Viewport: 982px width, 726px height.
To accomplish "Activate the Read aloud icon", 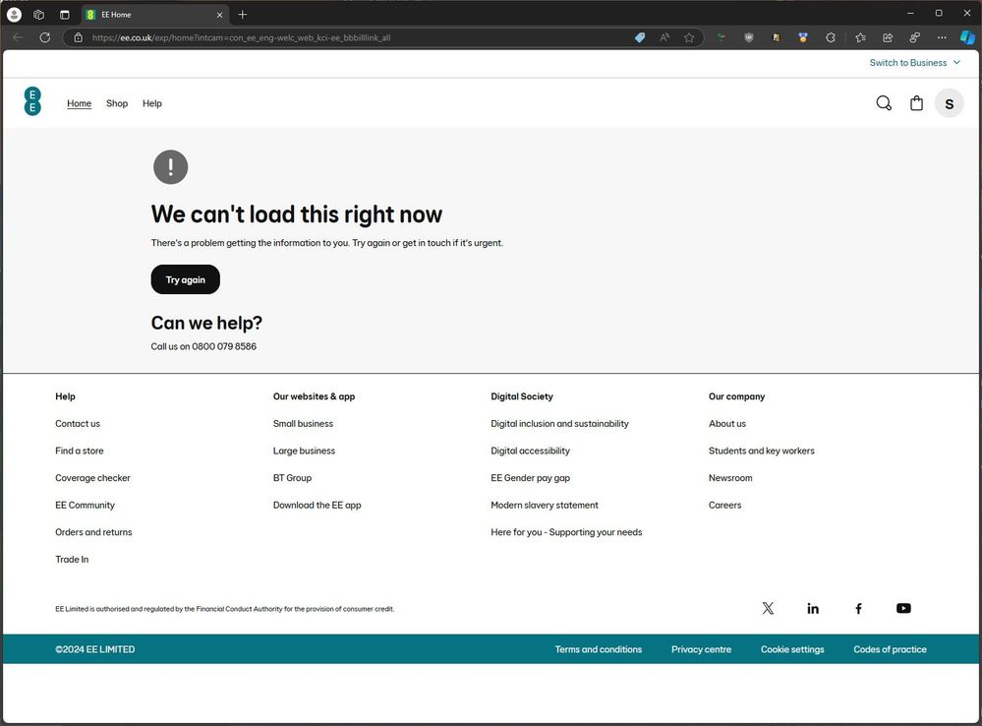I will click(x=664, y=37).
